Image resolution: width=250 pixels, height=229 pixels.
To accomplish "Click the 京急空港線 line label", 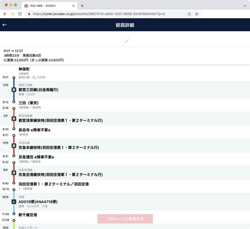I will pyautogui.click(x=26, y=170).
